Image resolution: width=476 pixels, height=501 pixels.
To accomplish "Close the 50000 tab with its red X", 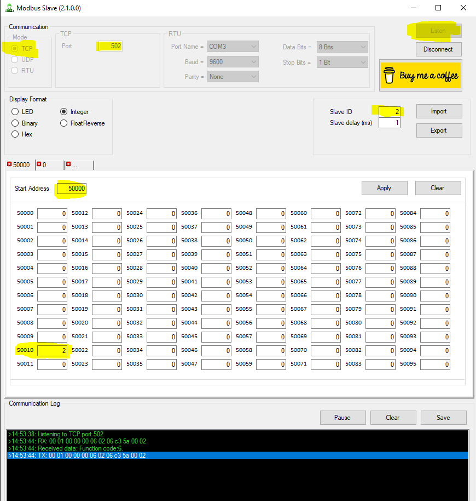I will 9,164.
